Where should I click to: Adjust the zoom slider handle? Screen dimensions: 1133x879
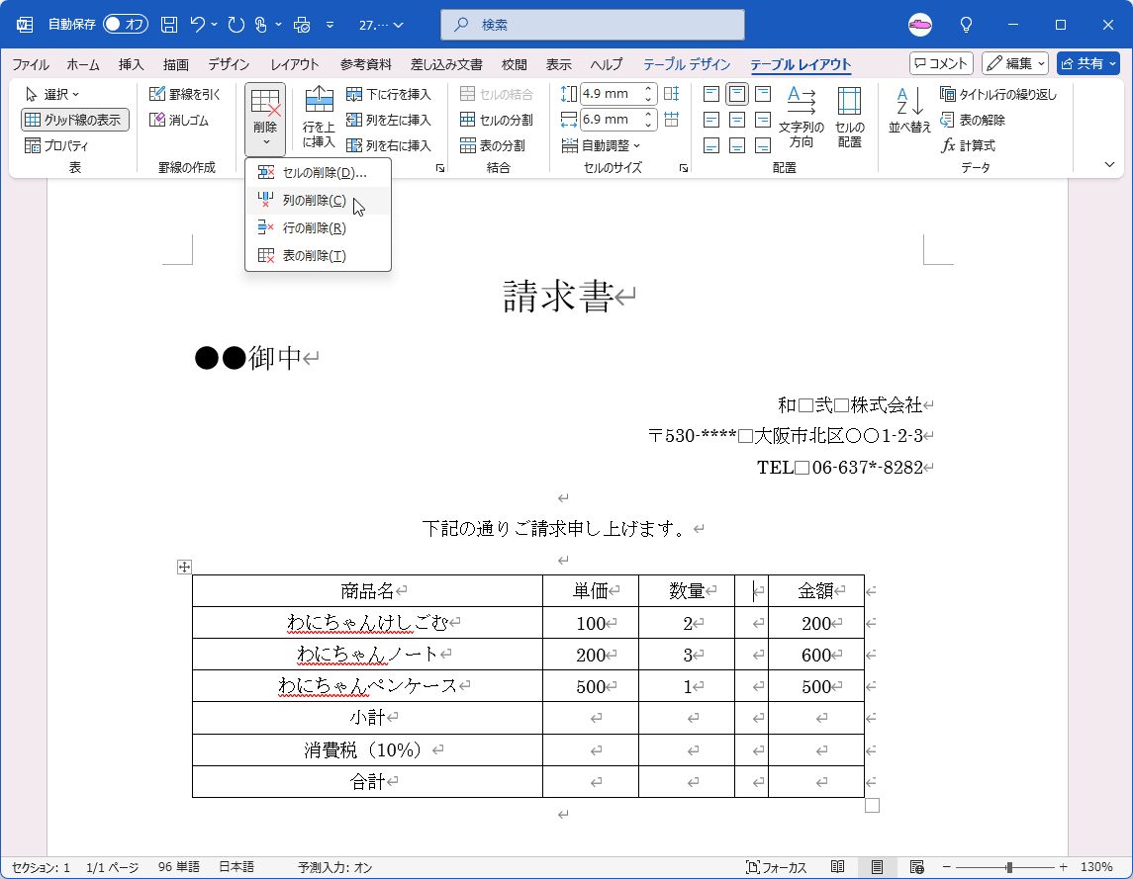(x=1009, y=867)
